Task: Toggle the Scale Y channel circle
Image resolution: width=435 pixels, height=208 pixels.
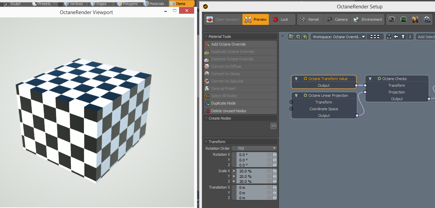Action: 234,176
